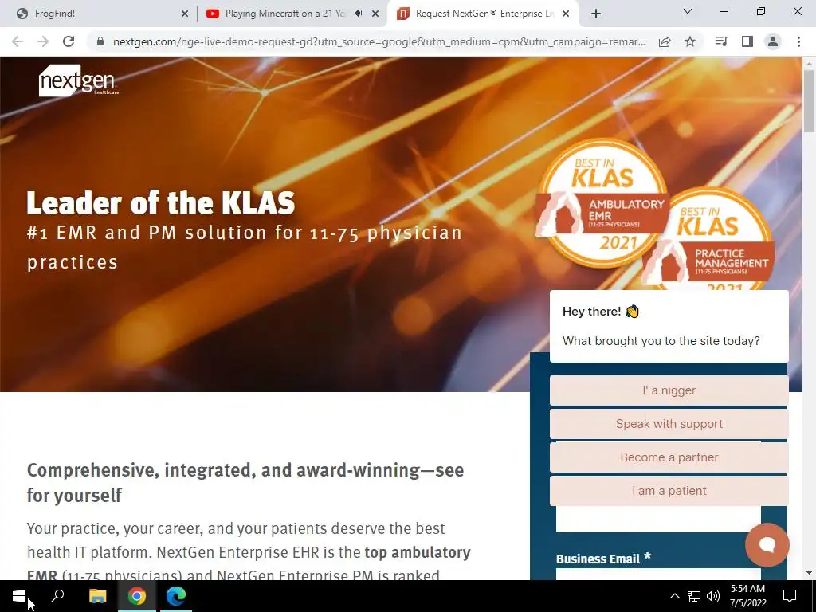Close the Request NextGen Enterprise tab
The image size is (816, 612).
567,14
